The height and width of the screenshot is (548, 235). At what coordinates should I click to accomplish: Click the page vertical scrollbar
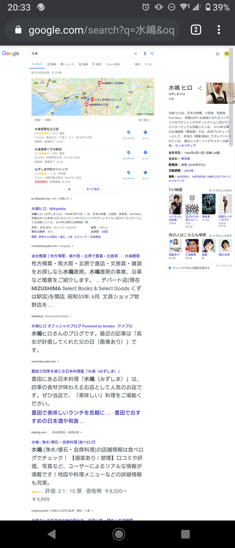pyautogui.click(x=231, y=97)
